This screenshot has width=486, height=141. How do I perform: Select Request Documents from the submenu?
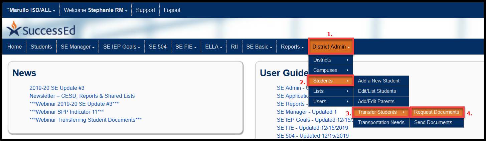pyautogui.click(x=437, y=112)
